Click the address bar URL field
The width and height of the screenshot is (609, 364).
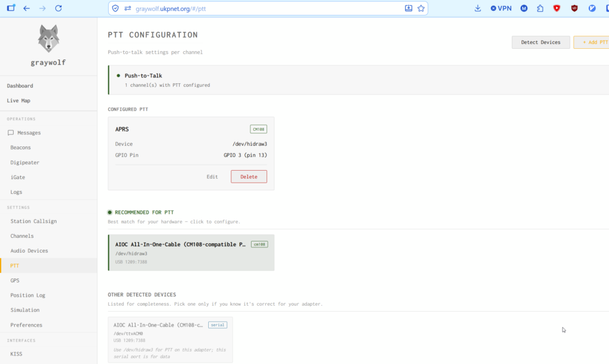point(268,8)
